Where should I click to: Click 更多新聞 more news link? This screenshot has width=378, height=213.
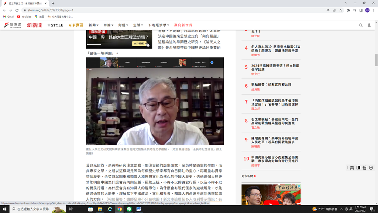tap(248, 176)
